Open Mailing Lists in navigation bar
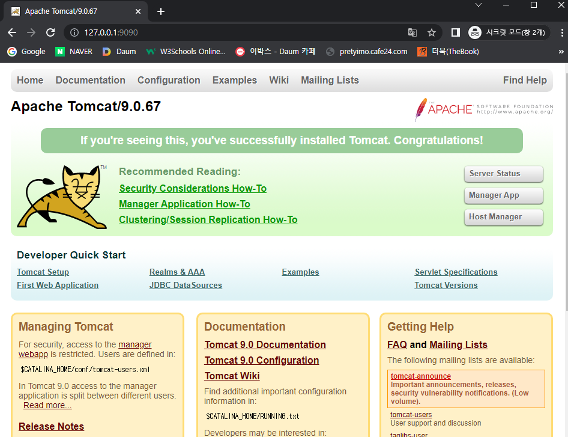 [330, 80]
